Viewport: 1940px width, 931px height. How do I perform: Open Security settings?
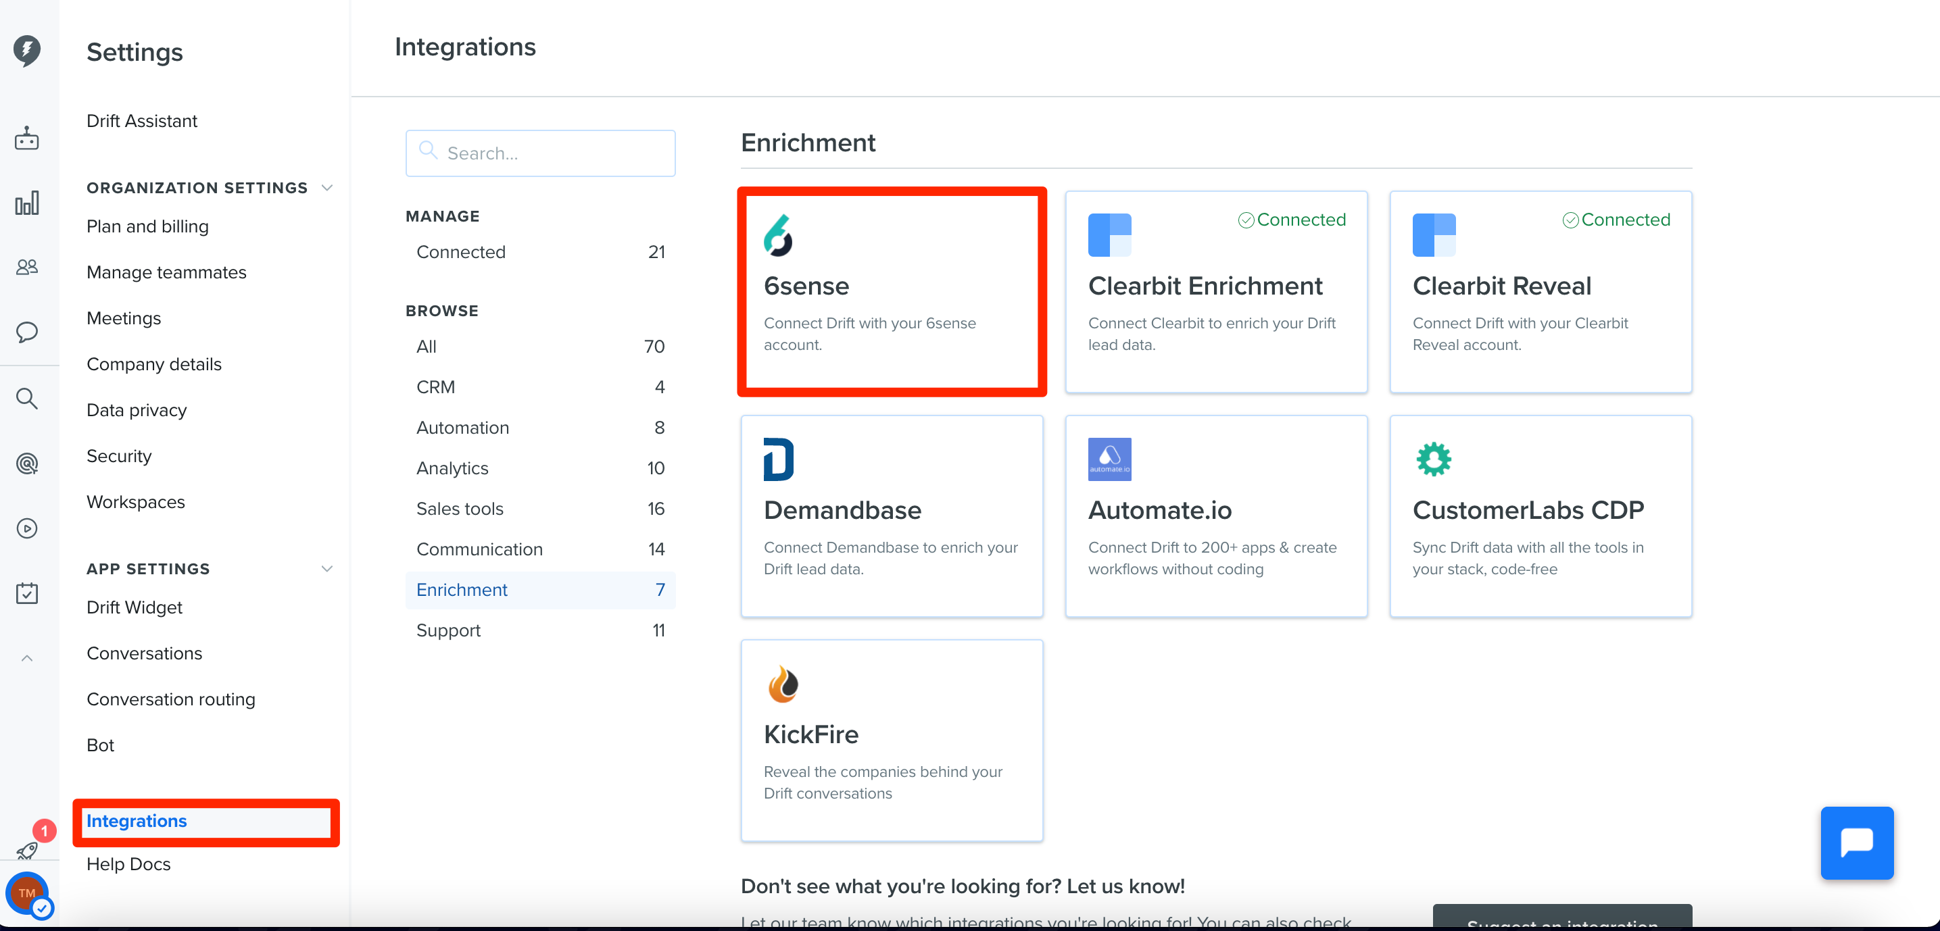pyautogui.click(x=119, y=456)
